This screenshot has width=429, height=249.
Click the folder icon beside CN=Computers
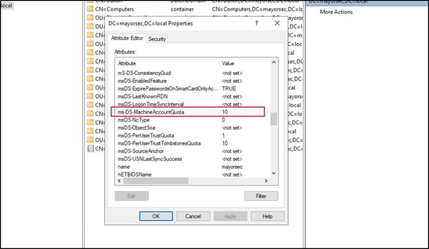90,9
